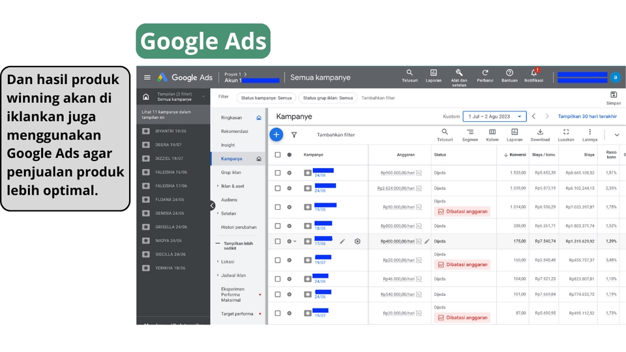Check the row with budget Rp50.000,00/hari

(x=278, y=207)
